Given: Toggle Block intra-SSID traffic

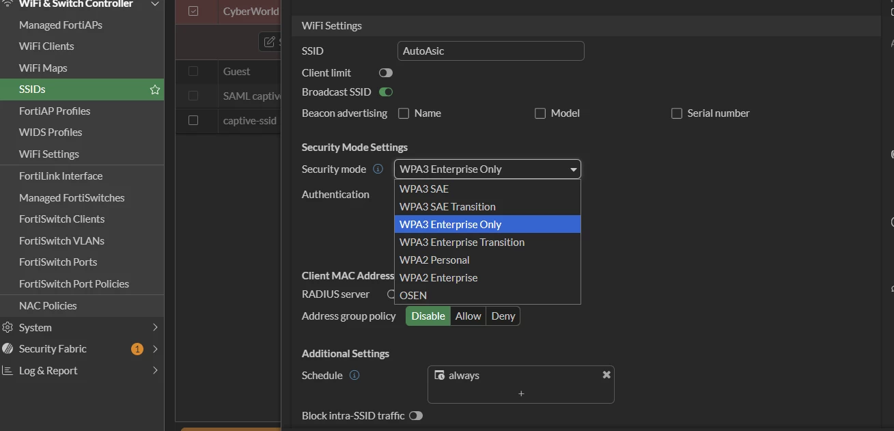Looking at the screenshot, I should 416,415.
